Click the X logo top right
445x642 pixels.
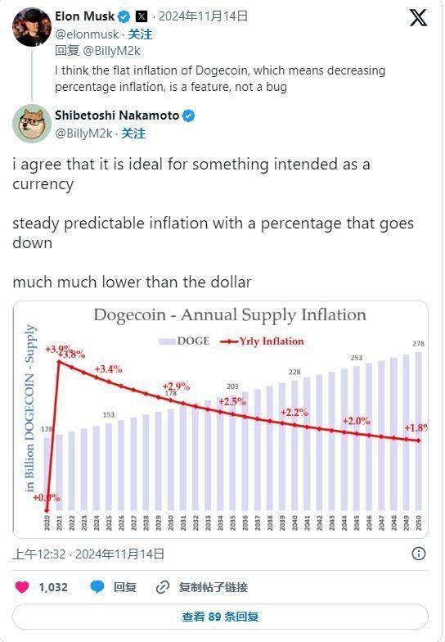pyautogui.click(x=418, y=18)
